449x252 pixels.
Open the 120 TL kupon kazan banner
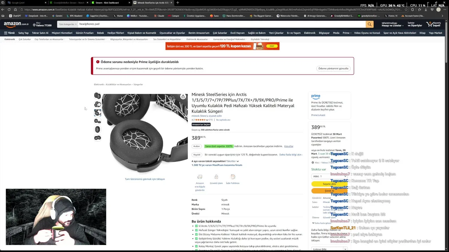tap(222, 46)
